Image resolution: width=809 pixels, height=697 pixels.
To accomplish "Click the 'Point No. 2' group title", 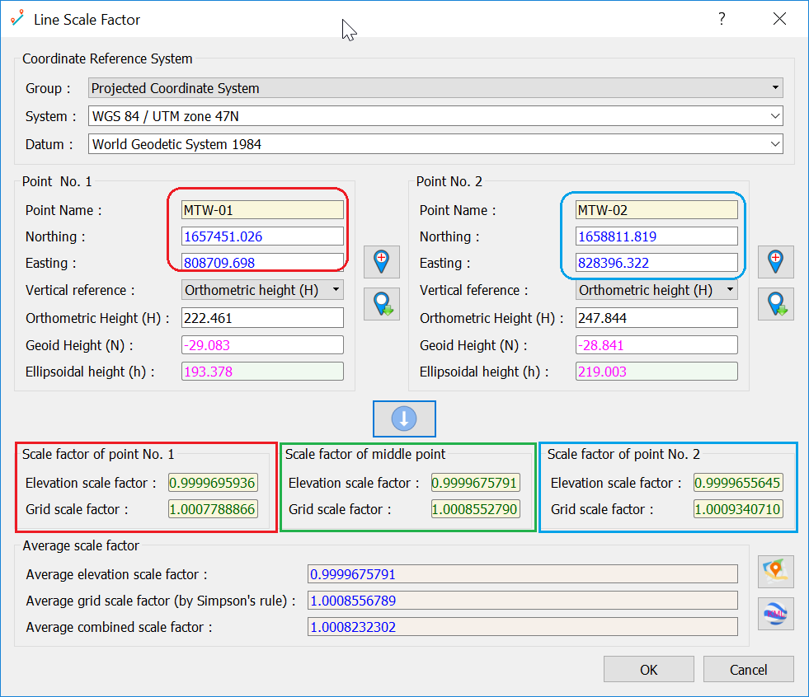I will tap(449, 181).
